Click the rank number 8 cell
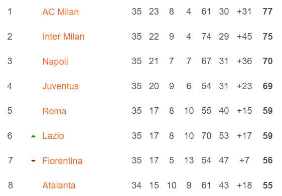The image size is (282, 196). (11, 185)
